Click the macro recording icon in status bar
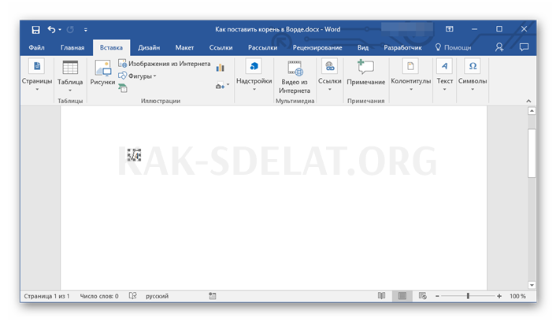The image size is (556, 322). (213, 296)
